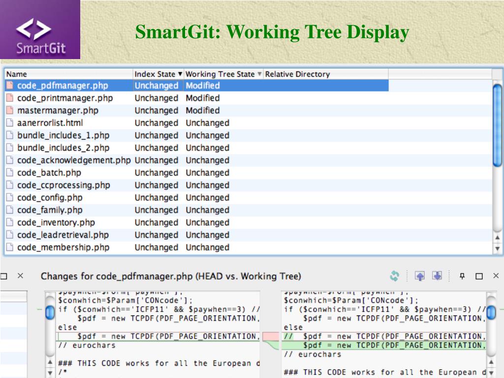Screen dimensions: 504x378
Task: Click file icon of code_leadretrieval.php
Action: pos(10,235)
